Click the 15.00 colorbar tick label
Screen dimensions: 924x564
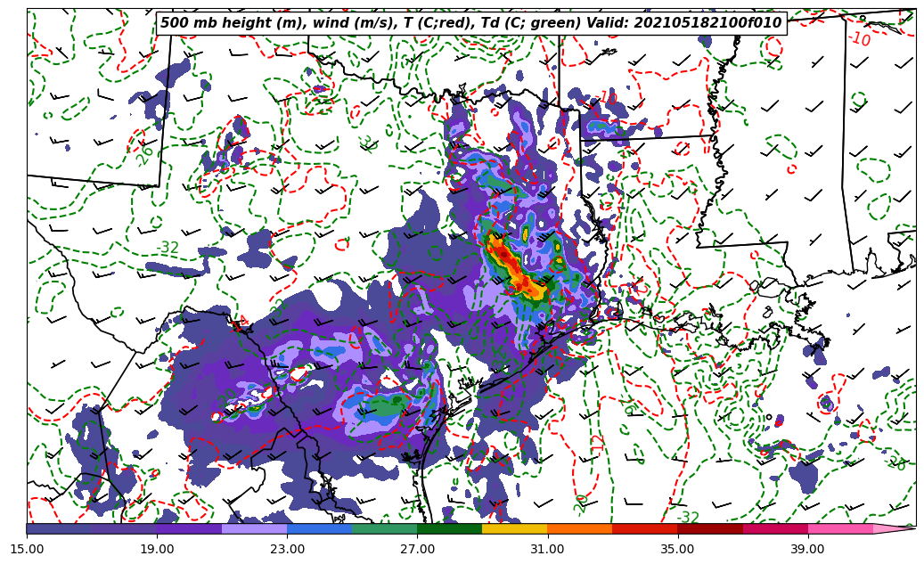[27, 549]
